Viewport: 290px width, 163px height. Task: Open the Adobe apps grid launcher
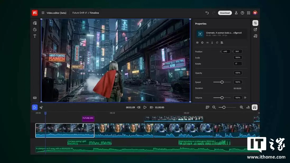(248, 13)
